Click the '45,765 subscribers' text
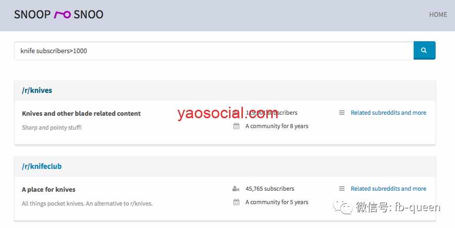The height and width of the screenshot is (228, 455). coord(270,189)
